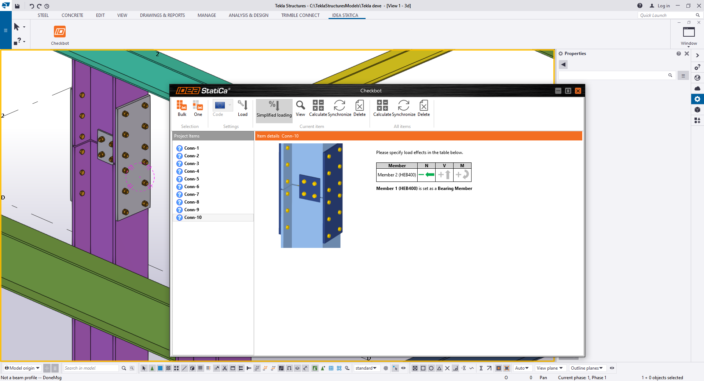
Task: Click the Log in button
Action: (x=660, y=6)
